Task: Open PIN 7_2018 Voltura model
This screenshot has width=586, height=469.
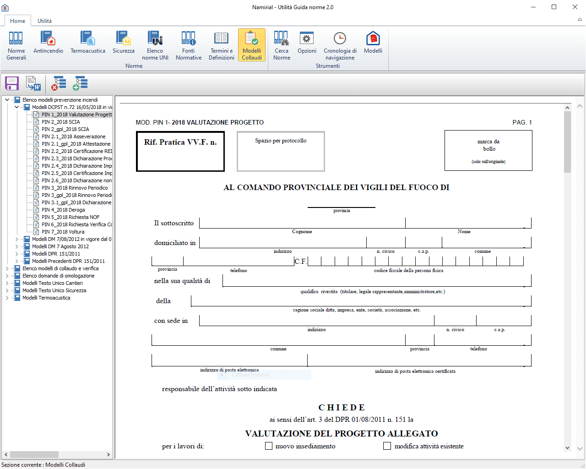Action: click(63, 232)
